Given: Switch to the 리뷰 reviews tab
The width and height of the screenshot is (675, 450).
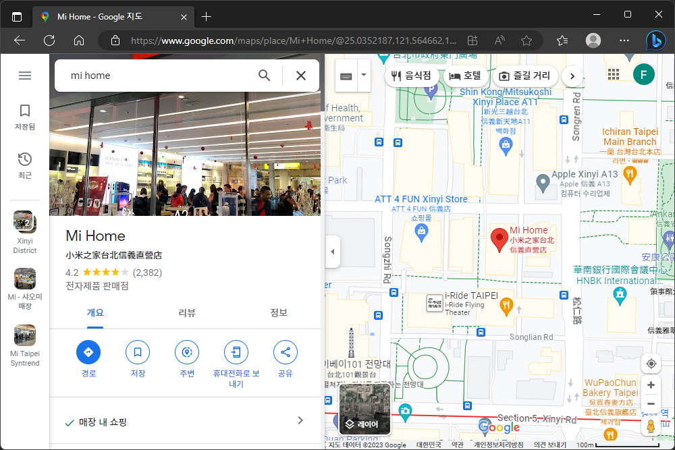Looking at the screenshot, I should pos(187,313).
